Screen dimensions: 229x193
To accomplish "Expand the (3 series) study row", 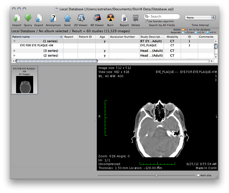I will tap(14, 51).
